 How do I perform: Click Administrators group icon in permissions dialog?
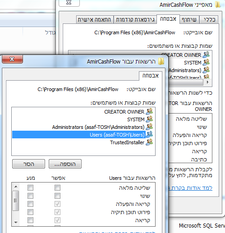click(x=149, y=127)
